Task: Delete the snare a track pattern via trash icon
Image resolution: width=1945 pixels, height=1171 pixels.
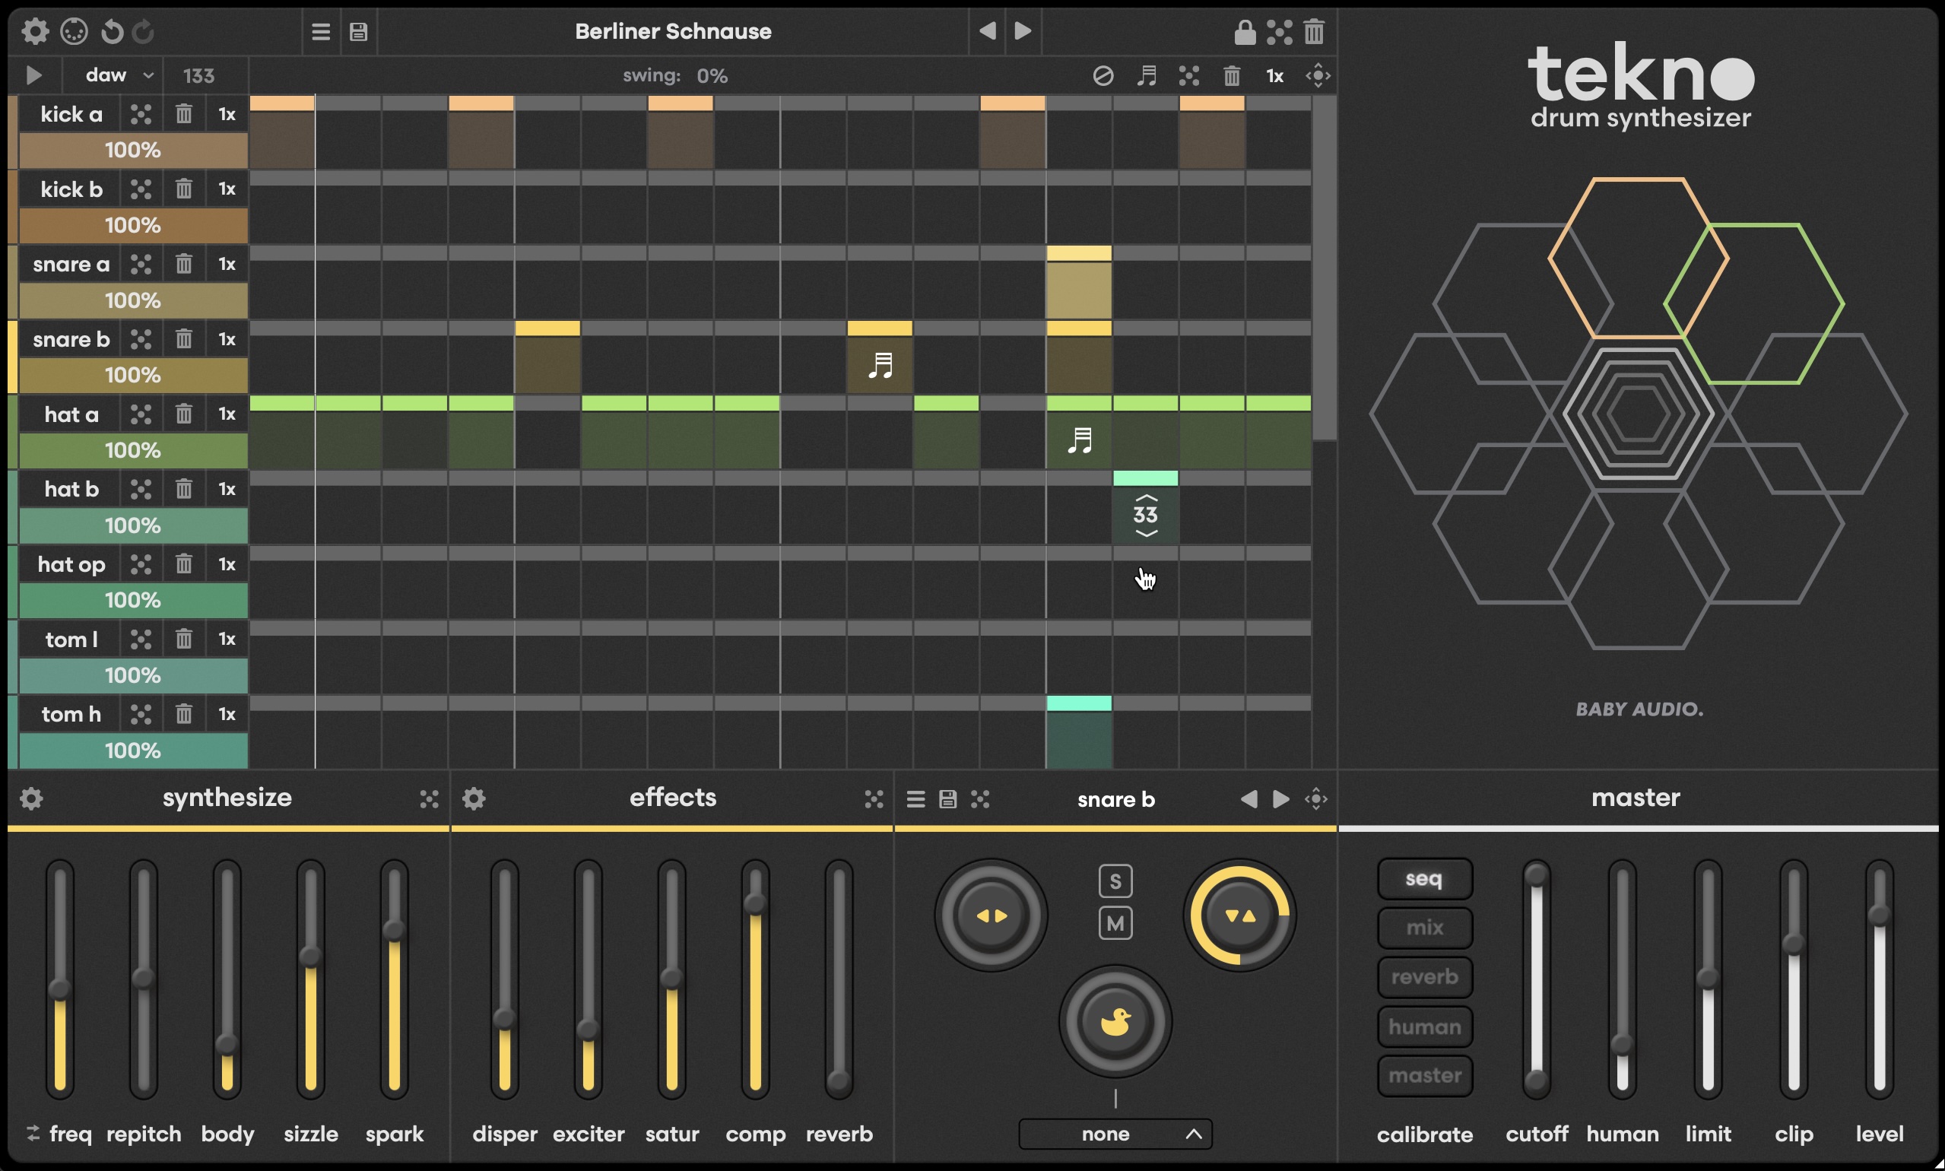Action: point(183,265)
